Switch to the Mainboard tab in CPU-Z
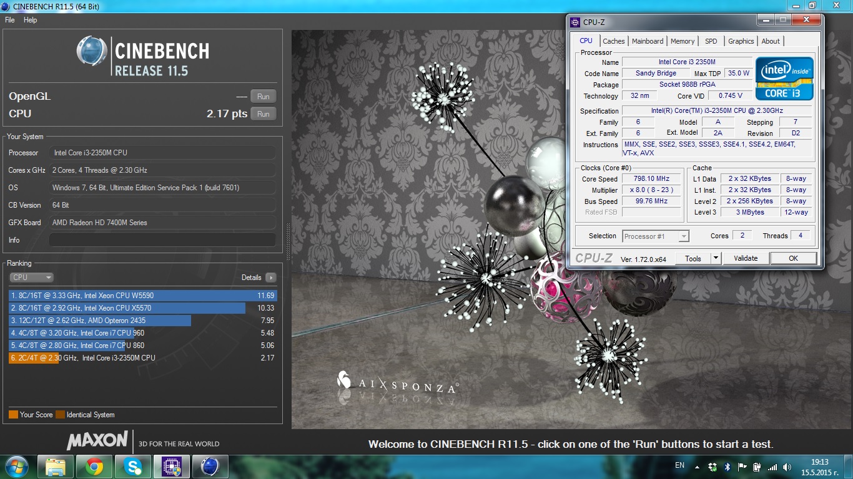 pos(648,41)
